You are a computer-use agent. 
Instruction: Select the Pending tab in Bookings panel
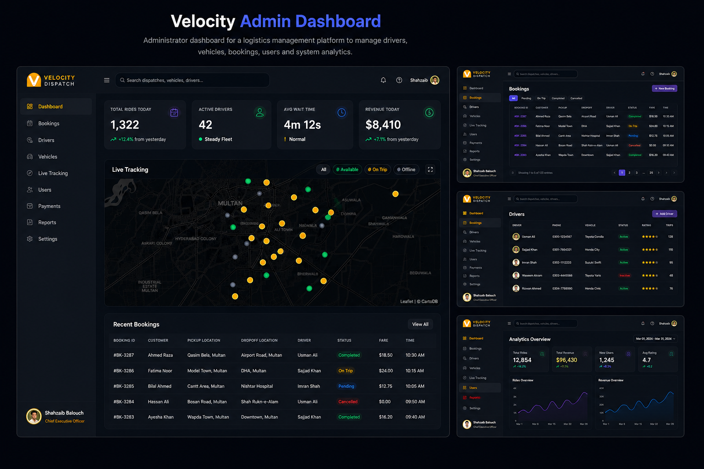[526, 98]
